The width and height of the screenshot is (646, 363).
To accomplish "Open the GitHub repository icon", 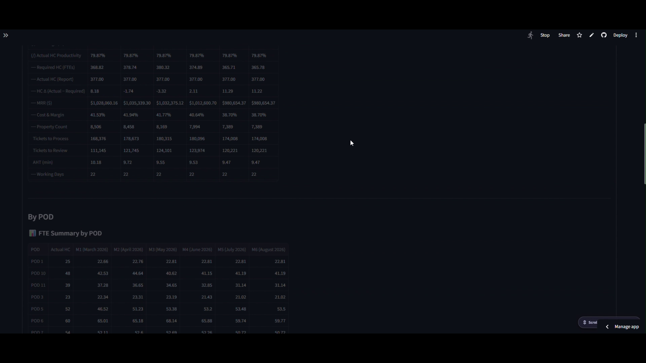I will (x=604, y=35).
